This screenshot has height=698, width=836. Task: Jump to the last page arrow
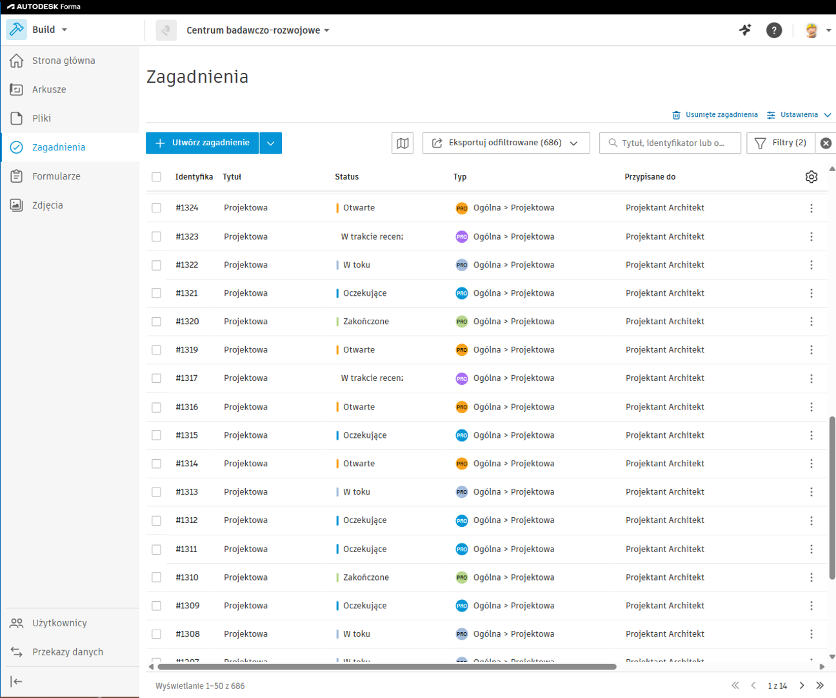coord(820,686)
